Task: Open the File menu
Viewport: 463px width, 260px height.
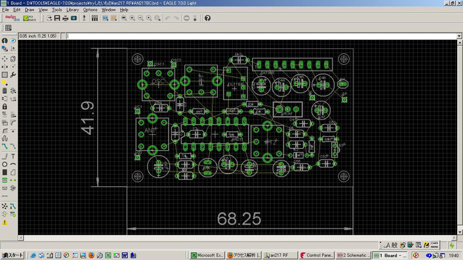Action: pos(6,10)
